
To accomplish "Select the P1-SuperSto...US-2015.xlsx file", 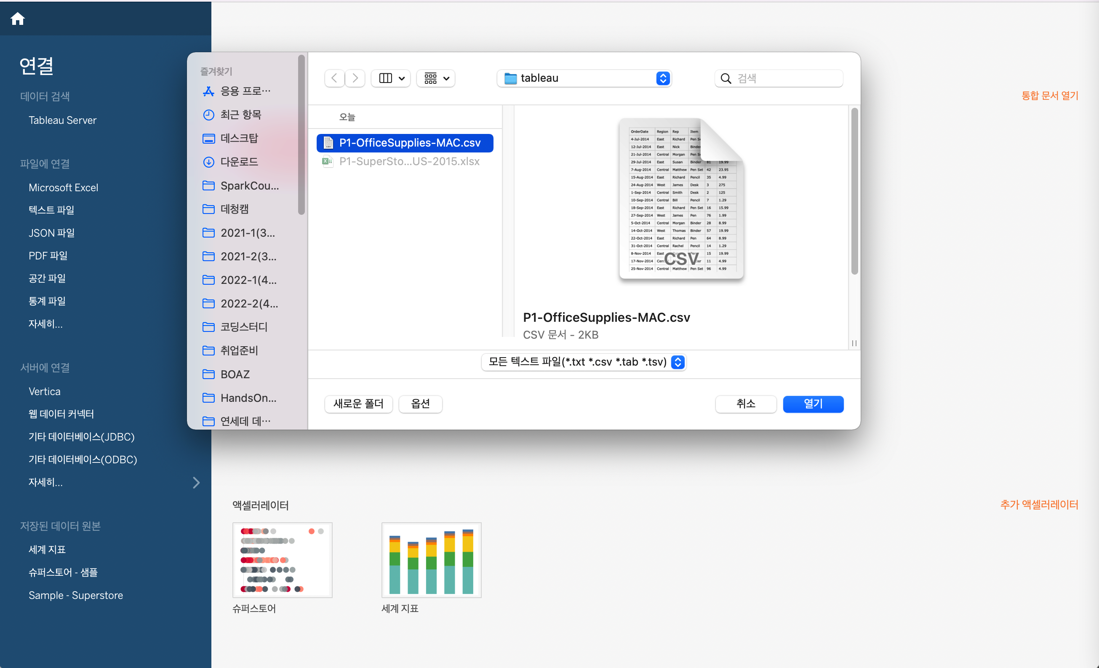I will [x=405, y=161].
